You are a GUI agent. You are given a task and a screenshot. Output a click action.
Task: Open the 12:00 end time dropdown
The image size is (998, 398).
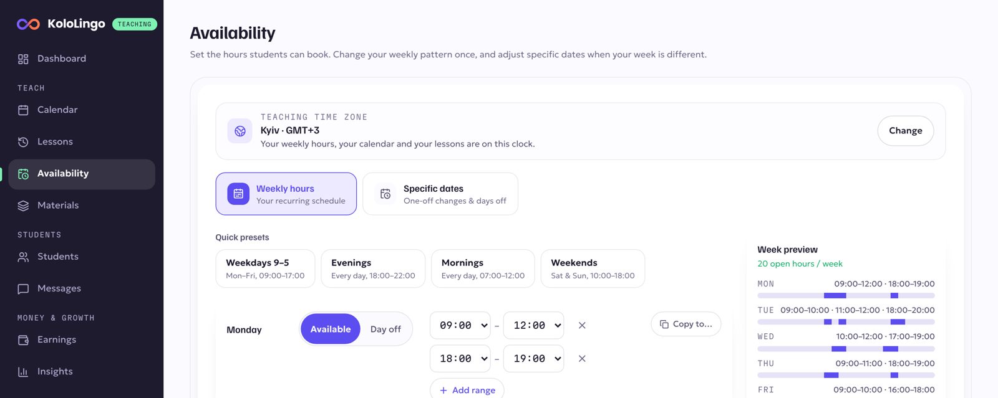tap(534, 325)
